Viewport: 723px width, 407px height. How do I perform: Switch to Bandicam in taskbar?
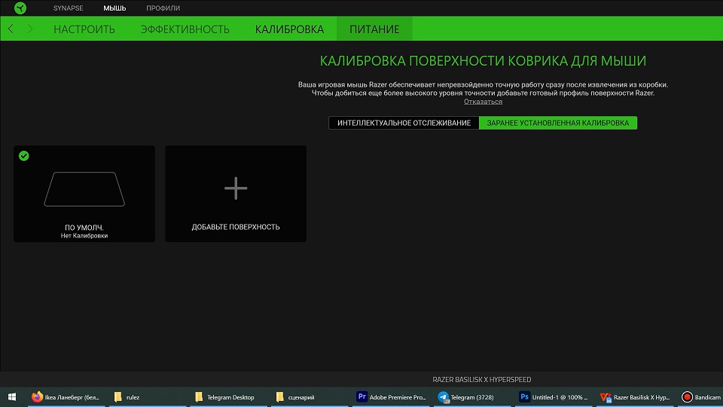click(701, 397)
